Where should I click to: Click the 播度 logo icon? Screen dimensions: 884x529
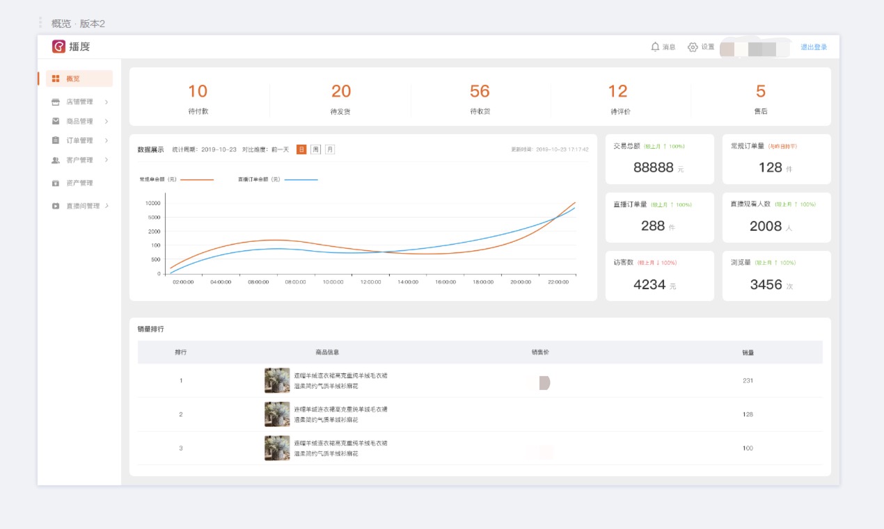(58, 47)
